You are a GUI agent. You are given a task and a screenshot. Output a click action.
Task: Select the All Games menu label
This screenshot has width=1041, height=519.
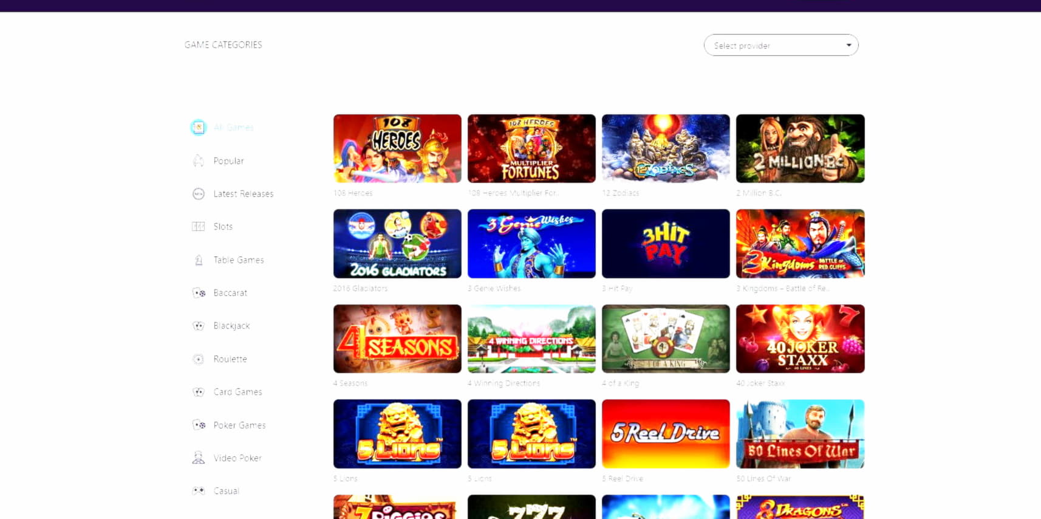[x=233, y=128]
